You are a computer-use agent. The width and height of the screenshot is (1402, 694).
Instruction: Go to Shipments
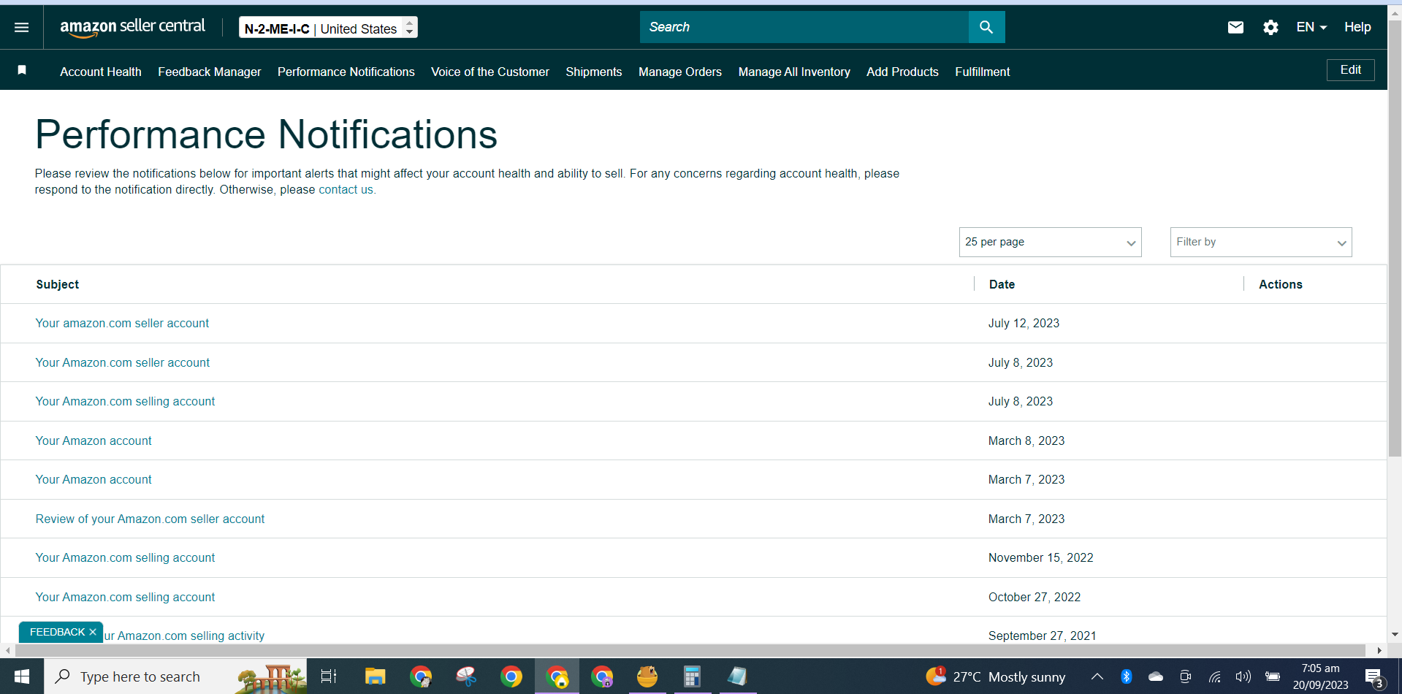point(594,72)
